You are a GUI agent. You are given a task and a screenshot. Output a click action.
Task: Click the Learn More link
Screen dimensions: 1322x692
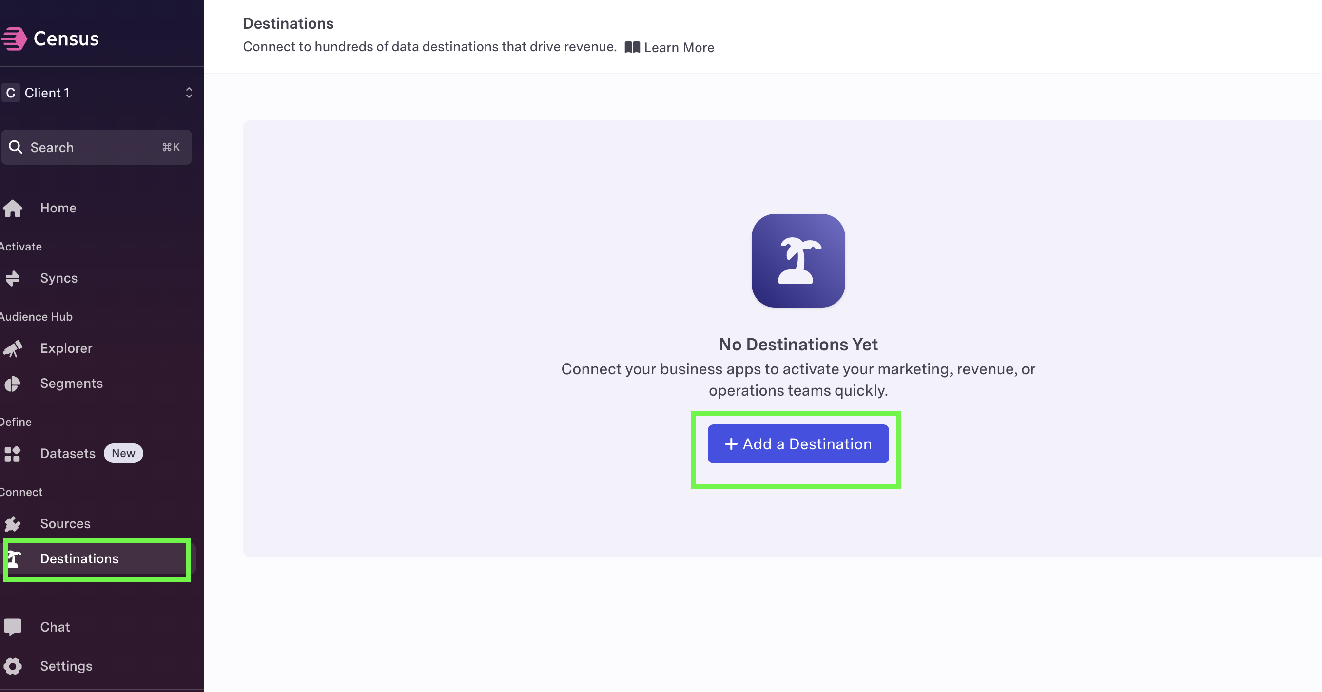point(669,47)
